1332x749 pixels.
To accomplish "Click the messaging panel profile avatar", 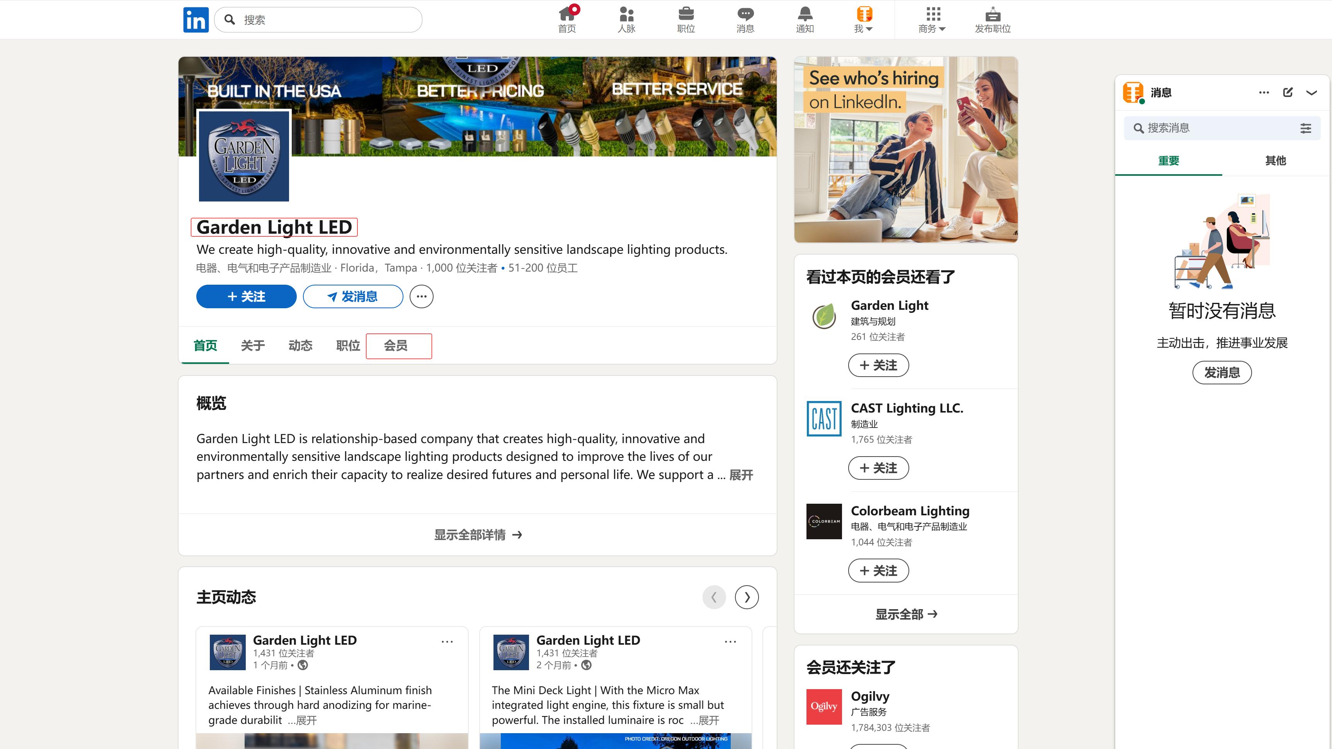I will pos(1133,93).
